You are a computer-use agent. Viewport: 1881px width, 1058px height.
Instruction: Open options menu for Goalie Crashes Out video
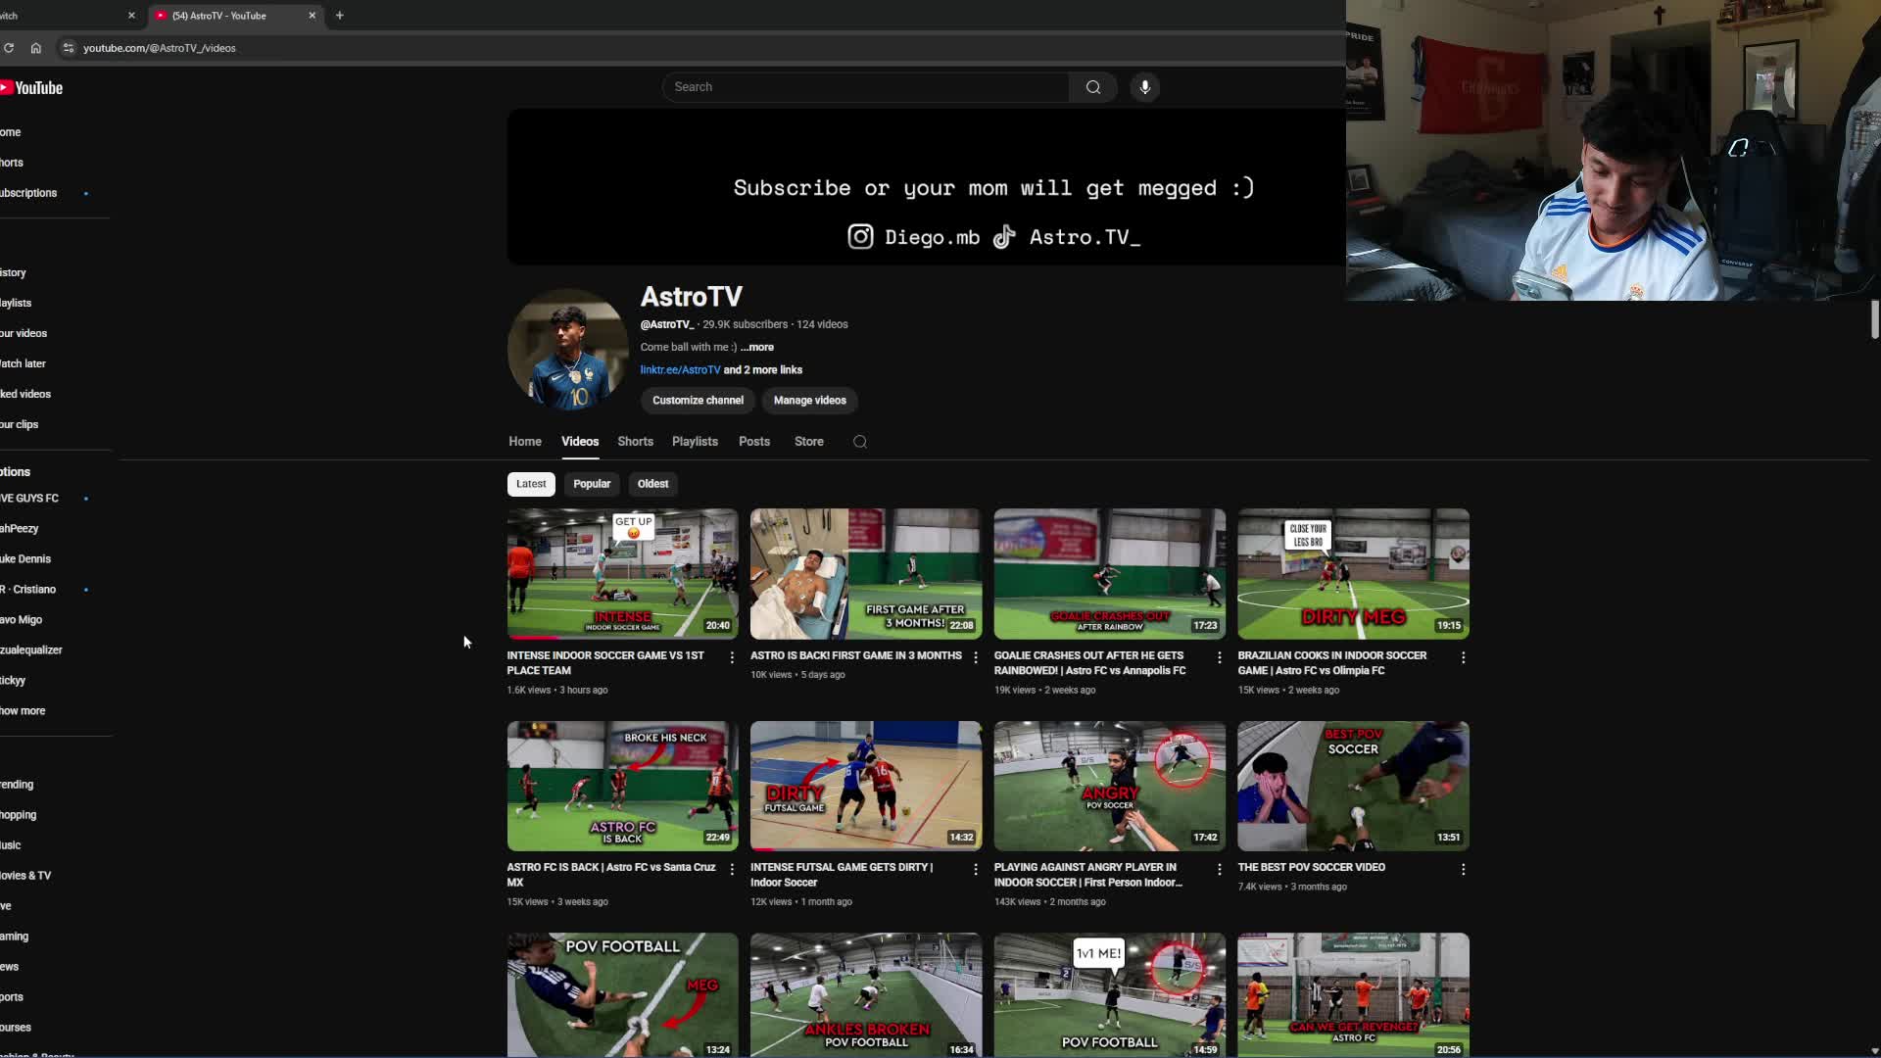pos(1219,657)
